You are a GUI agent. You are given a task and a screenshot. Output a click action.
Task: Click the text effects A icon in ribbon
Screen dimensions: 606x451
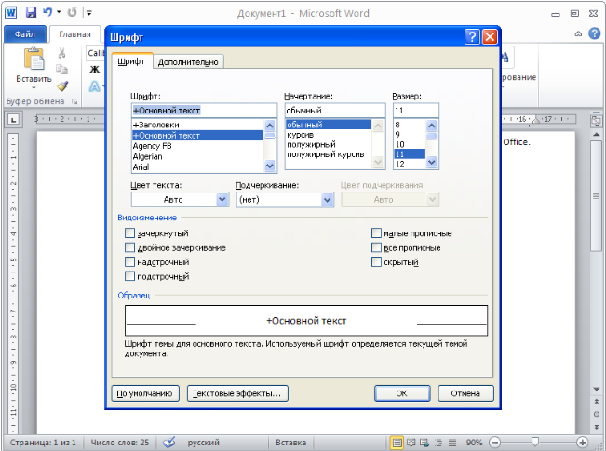click(x=94, y=86)
